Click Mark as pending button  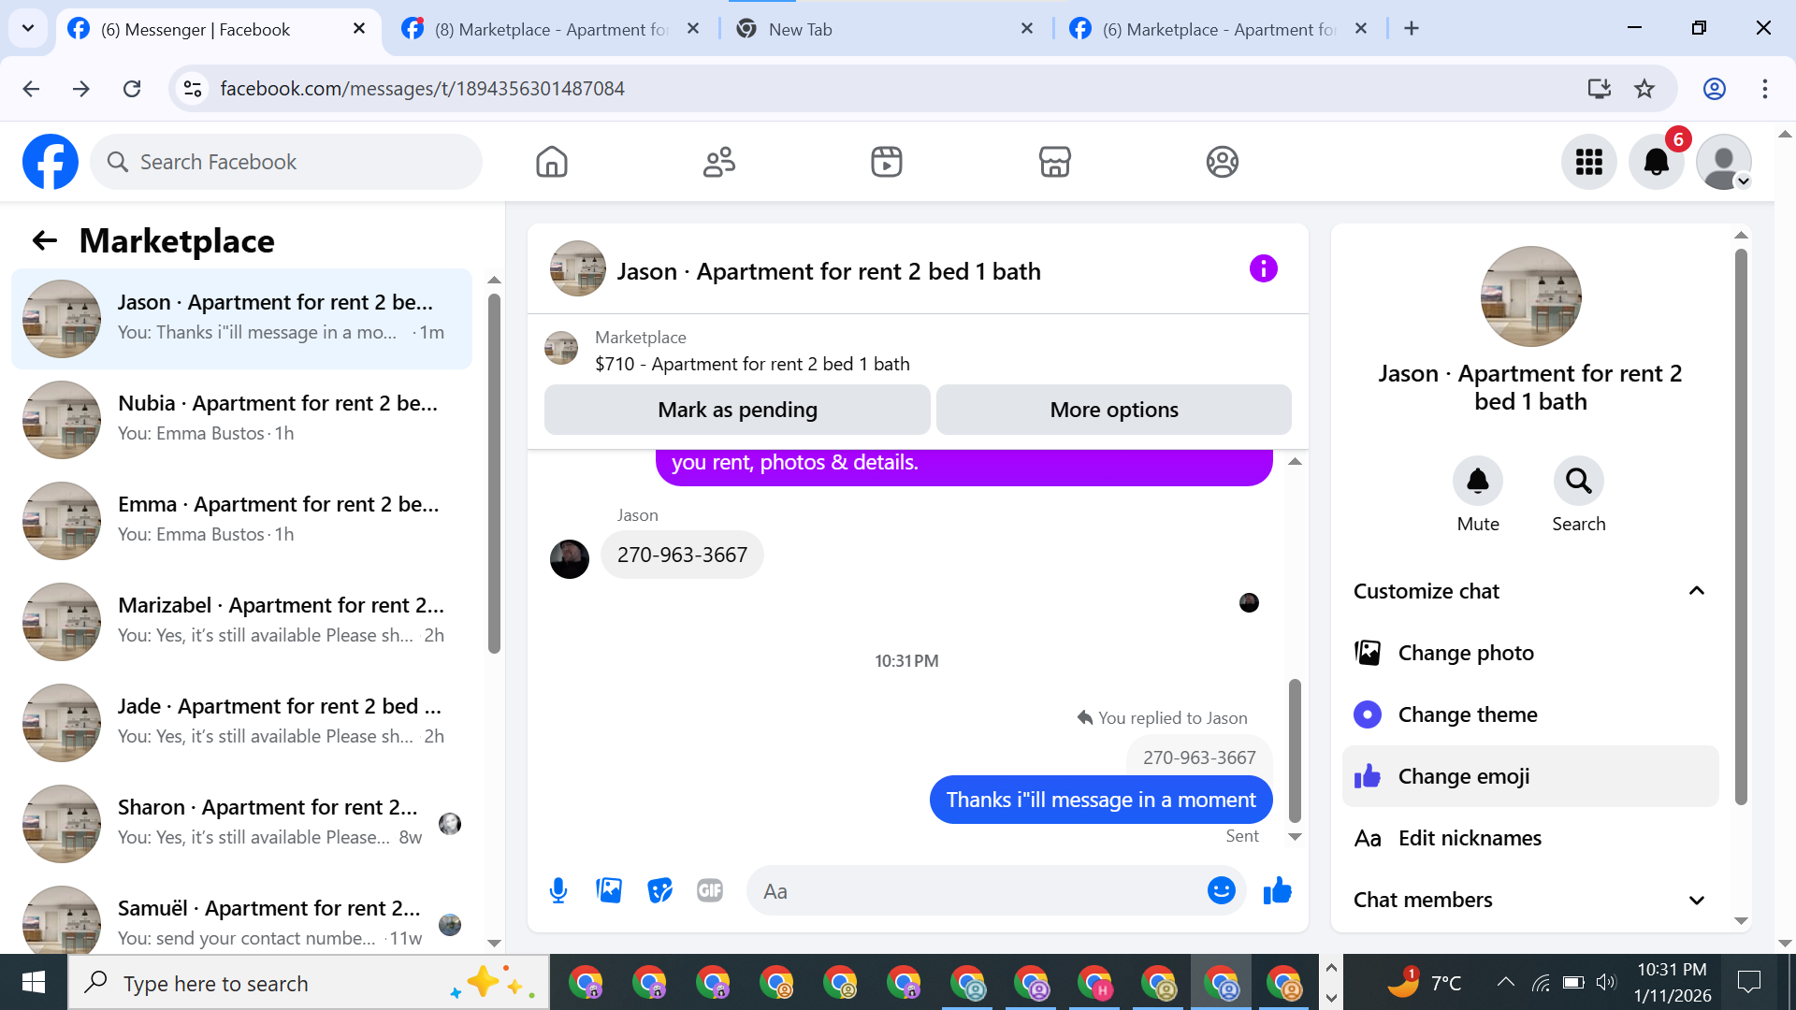coord(737,410)
